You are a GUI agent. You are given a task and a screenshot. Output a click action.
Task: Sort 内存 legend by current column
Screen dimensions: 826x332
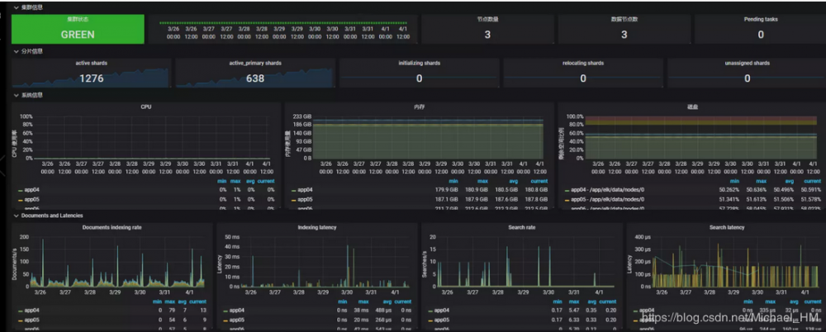pos(539,181)
